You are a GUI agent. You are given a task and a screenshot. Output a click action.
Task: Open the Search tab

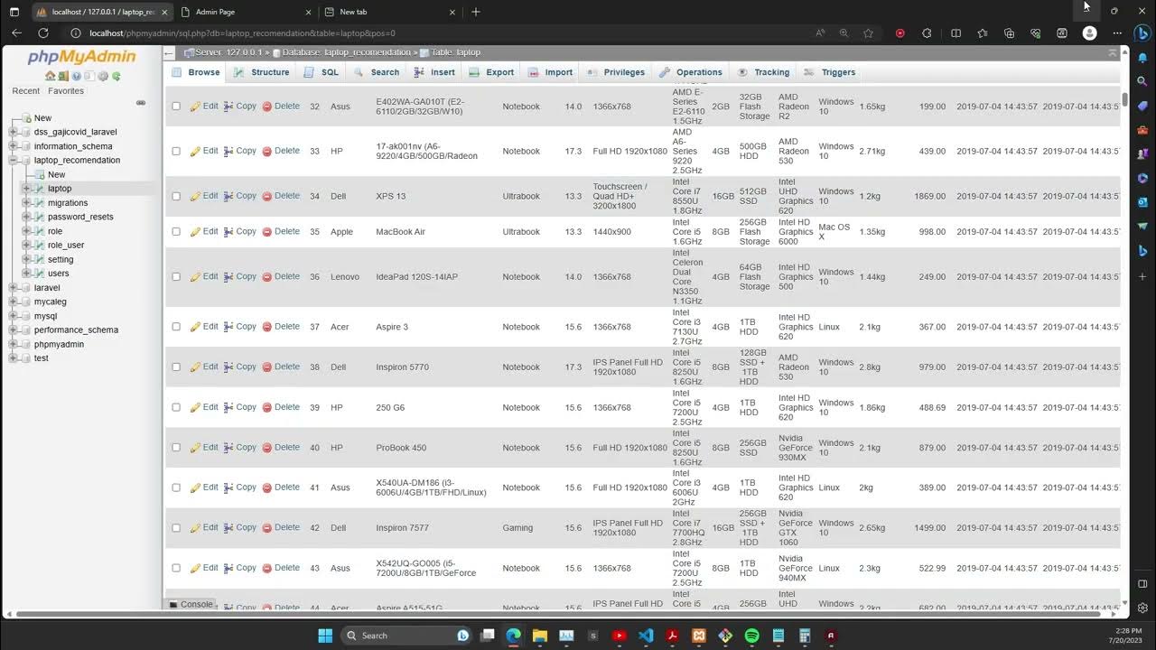pos(377,72)
